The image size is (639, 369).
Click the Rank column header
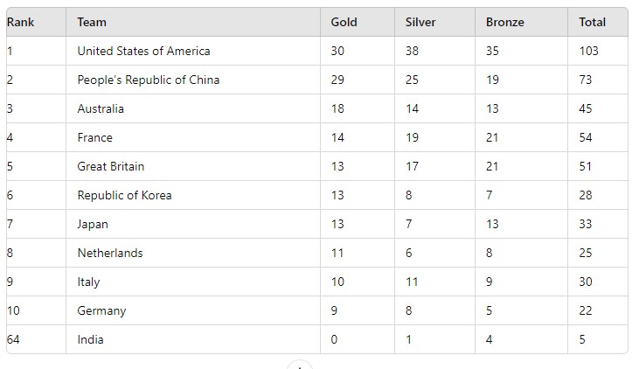pos(20,22)
